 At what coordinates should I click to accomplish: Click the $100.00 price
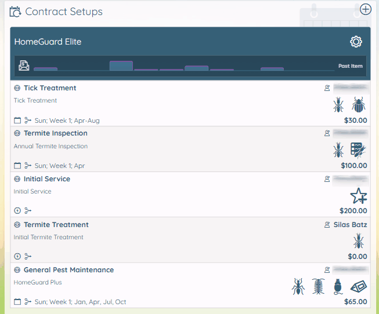coord(354,166)
